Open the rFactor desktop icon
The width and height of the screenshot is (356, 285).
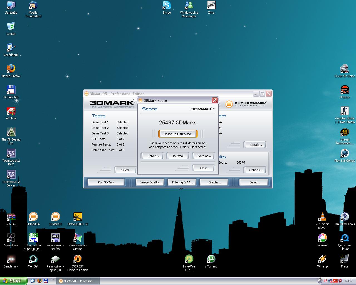pos(345,92)
